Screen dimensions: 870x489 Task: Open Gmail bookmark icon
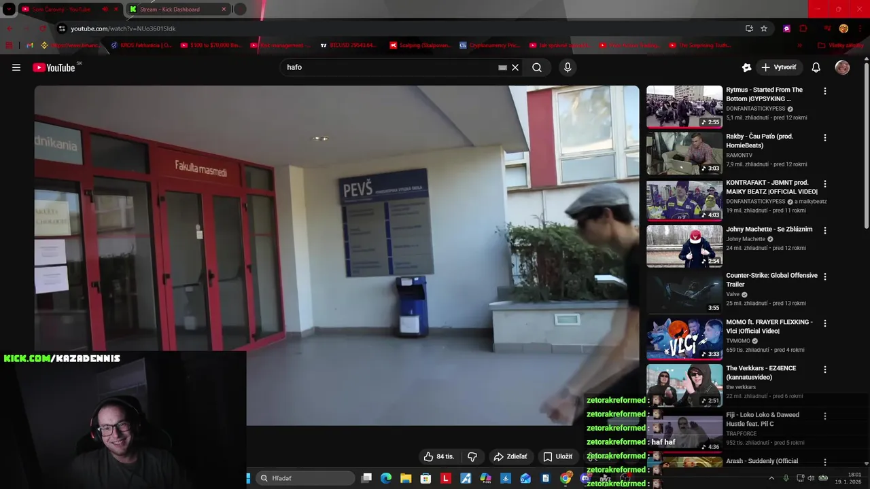click(x=30, y=46)
